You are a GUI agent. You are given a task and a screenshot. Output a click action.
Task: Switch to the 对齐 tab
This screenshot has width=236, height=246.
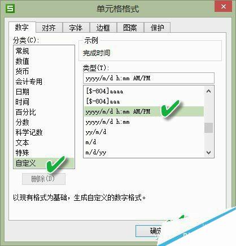(49, 28)
